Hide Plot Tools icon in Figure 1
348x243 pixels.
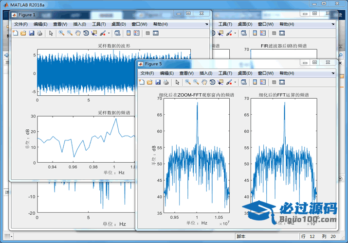tap(148, 33)
